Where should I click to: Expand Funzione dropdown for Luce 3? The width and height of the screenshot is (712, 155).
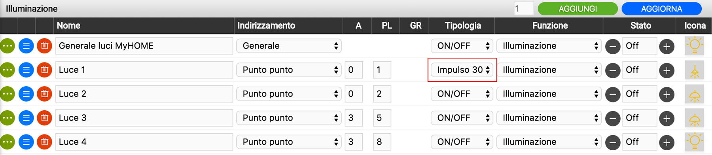coord(549,118)
